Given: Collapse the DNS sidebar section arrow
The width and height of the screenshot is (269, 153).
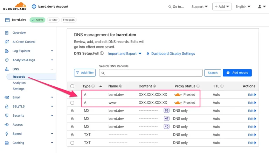Looking at the screenshot, I should (52, 69).
